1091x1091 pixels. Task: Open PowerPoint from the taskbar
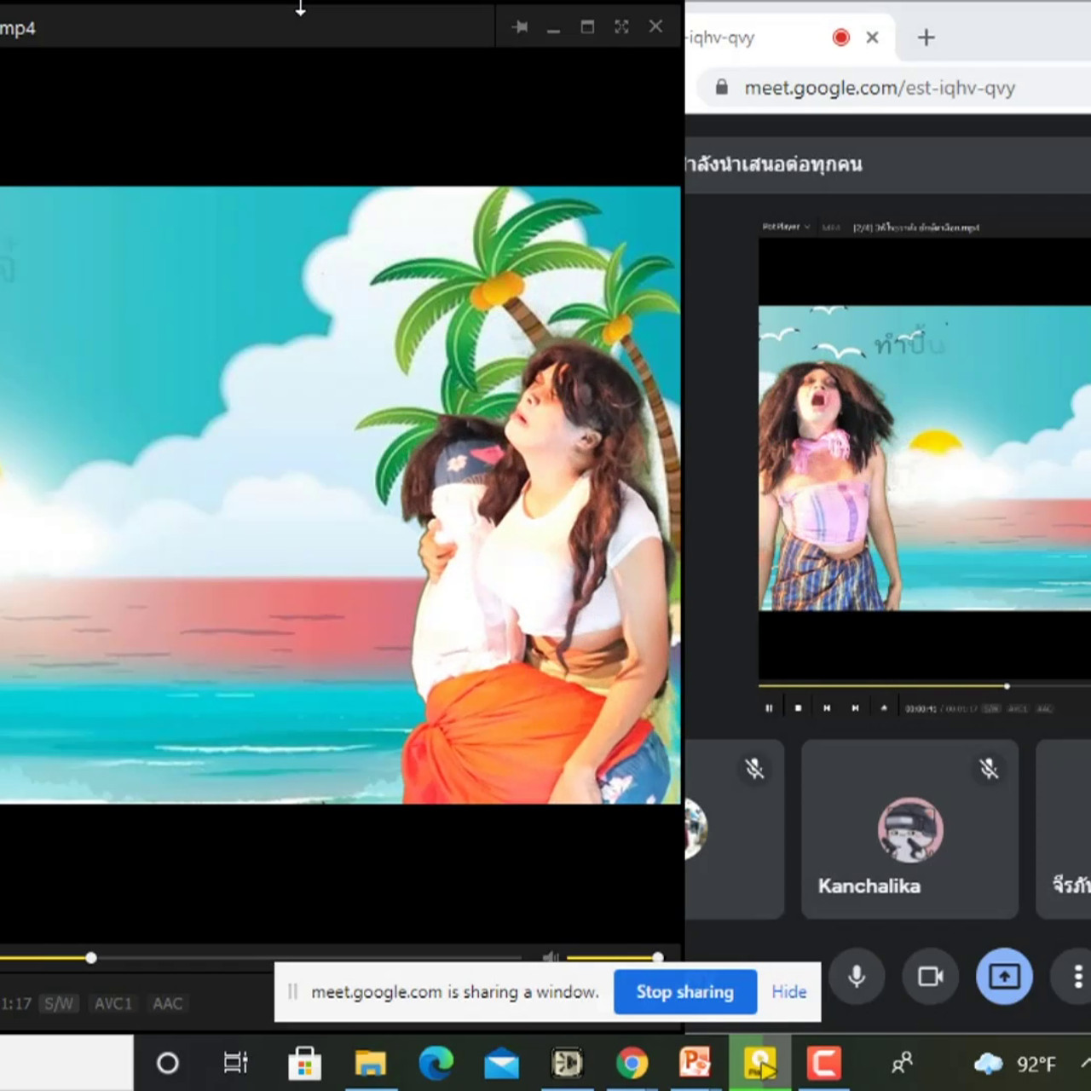696,1063
